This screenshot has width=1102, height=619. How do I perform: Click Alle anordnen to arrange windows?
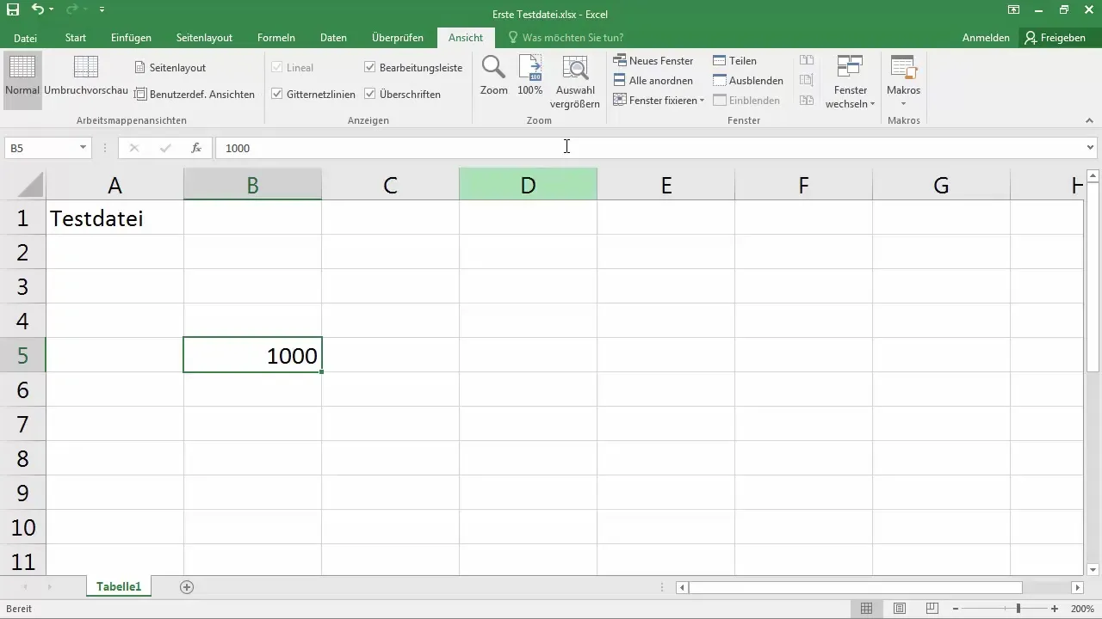pyautogui.click(x=653, y=81)
